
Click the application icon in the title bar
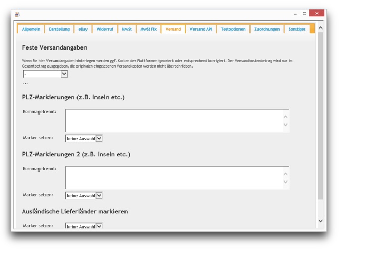[x=17, y=14]
